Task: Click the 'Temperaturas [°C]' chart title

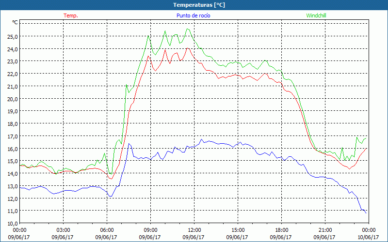Action: click(199, 5)
